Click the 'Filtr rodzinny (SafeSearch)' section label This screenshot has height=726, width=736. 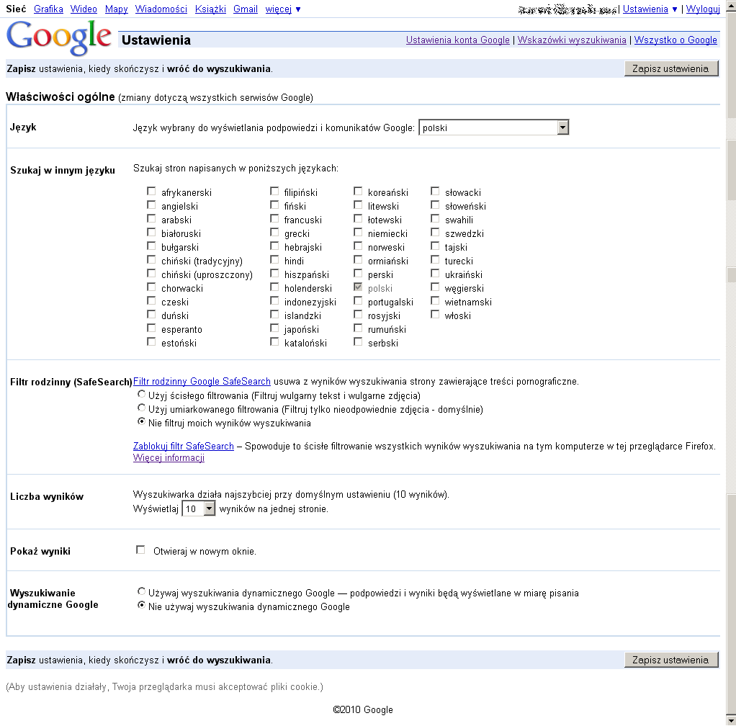click(x=71, y=382)
